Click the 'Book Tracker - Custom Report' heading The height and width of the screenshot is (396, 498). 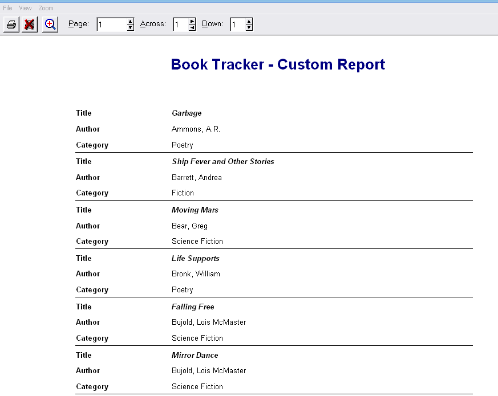point(278,64)
